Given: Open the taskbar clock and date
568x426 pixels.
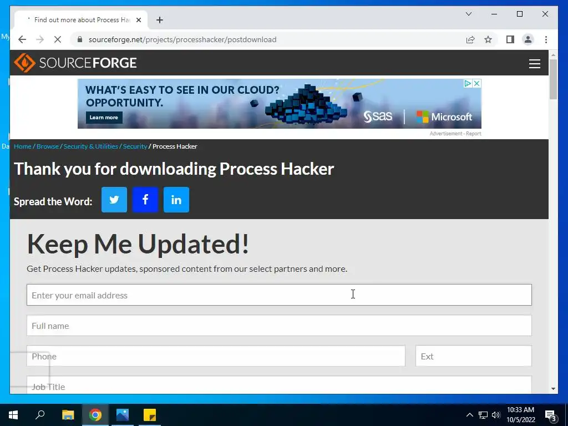Looking at the screenshot, I should [520, 415].
